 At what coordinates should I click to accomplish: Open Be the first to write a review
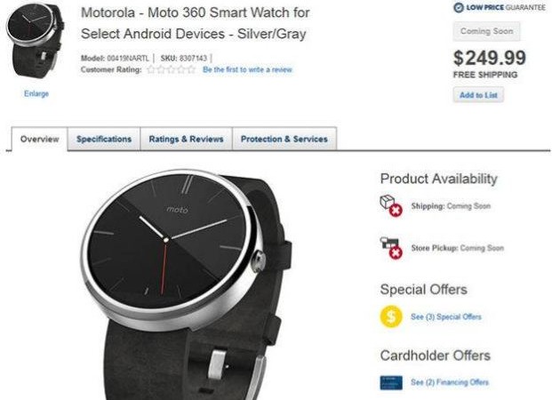[x=247, y=69]
